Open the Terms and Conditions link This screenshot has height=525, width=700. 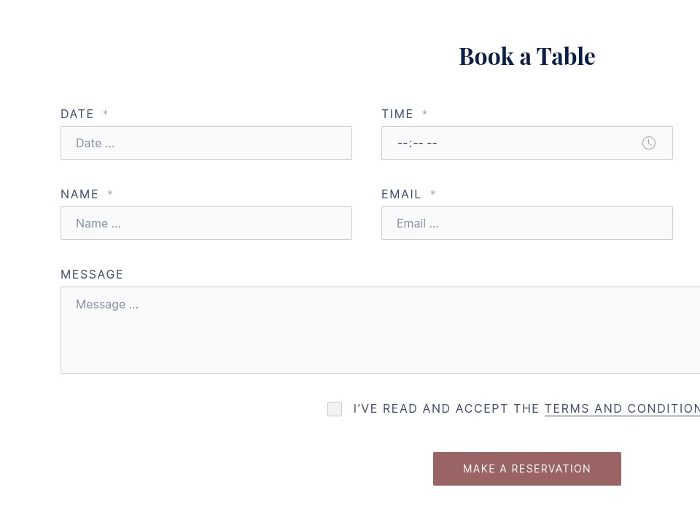(x=621, y=408)
